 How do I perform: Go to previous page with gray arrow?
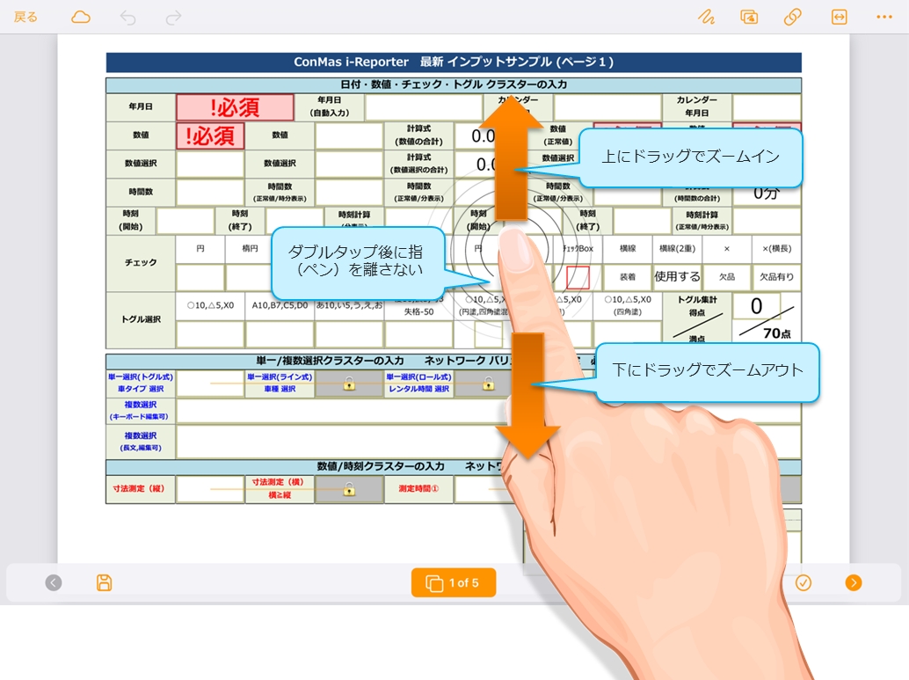[54, 582]
